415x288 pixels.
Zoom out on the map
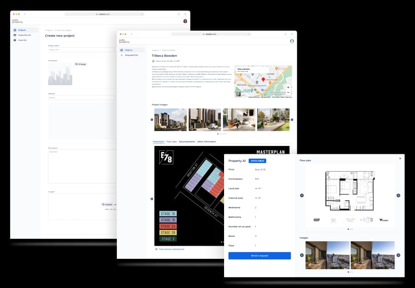[x=288, y=92]
